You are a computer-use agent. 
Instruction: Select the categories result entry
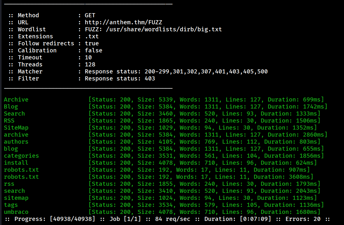coord(21,156)
